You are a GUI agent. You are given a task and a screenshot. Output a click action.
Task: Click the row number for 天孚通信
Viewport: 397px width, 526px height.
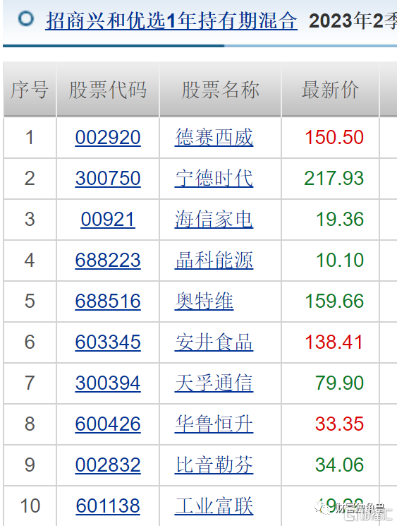coord(30,383)
